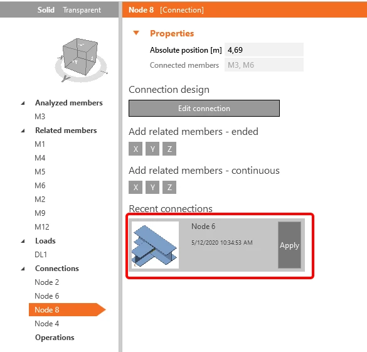Apply the recent Node 6 connection
The height and width of the screenshot is (352, 367).
click(290, 245)
